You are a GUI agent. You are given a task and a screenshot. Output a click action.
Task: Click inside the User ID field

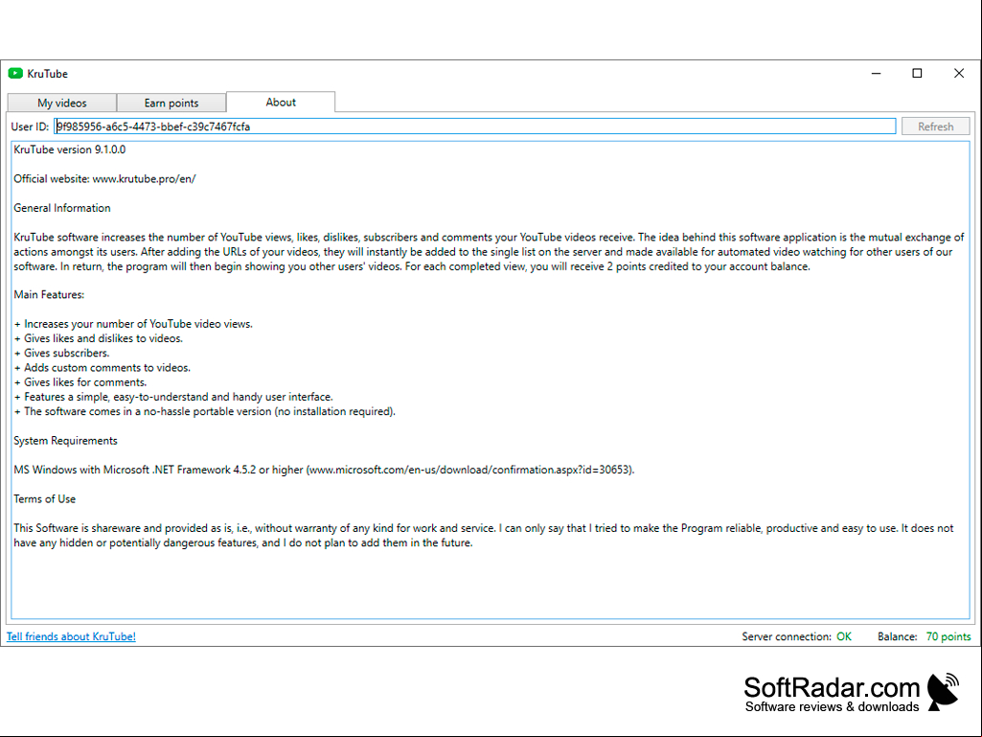475,127
